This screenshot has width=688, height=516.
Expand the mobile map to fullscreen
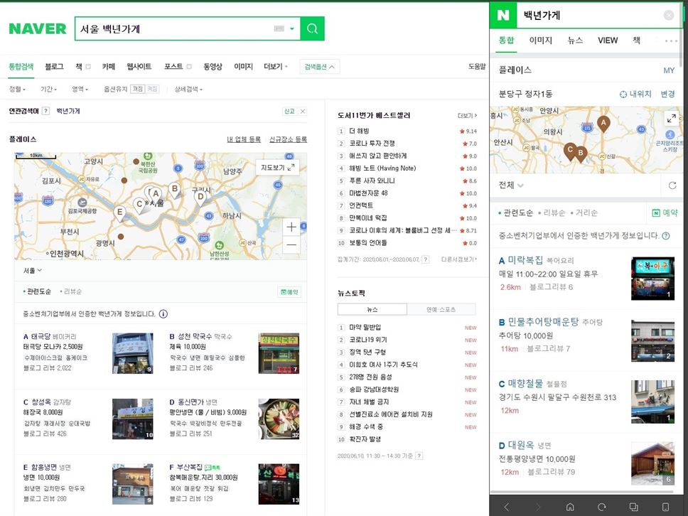tap(670, 119)
